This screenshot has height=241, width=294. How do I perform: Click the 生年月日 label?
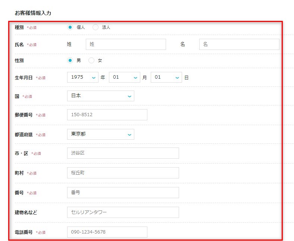24,77
